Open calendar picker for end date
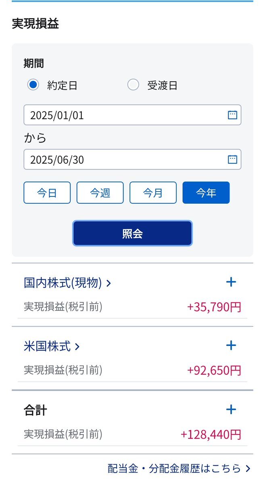The height and width of the screenshot is (485, 265). coord(232,159)
